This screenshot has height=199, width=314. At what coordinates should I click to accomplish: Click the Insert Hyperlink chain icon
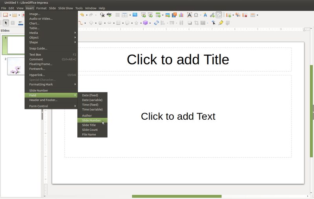[x=212, y=15]
